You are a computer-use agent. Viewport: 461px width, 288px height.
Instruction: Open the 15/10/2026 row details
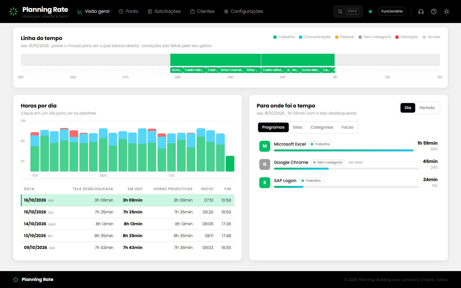click(x=127, y=212)
